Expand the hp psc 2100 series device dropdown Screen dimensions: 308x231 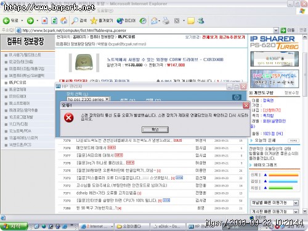107,99
